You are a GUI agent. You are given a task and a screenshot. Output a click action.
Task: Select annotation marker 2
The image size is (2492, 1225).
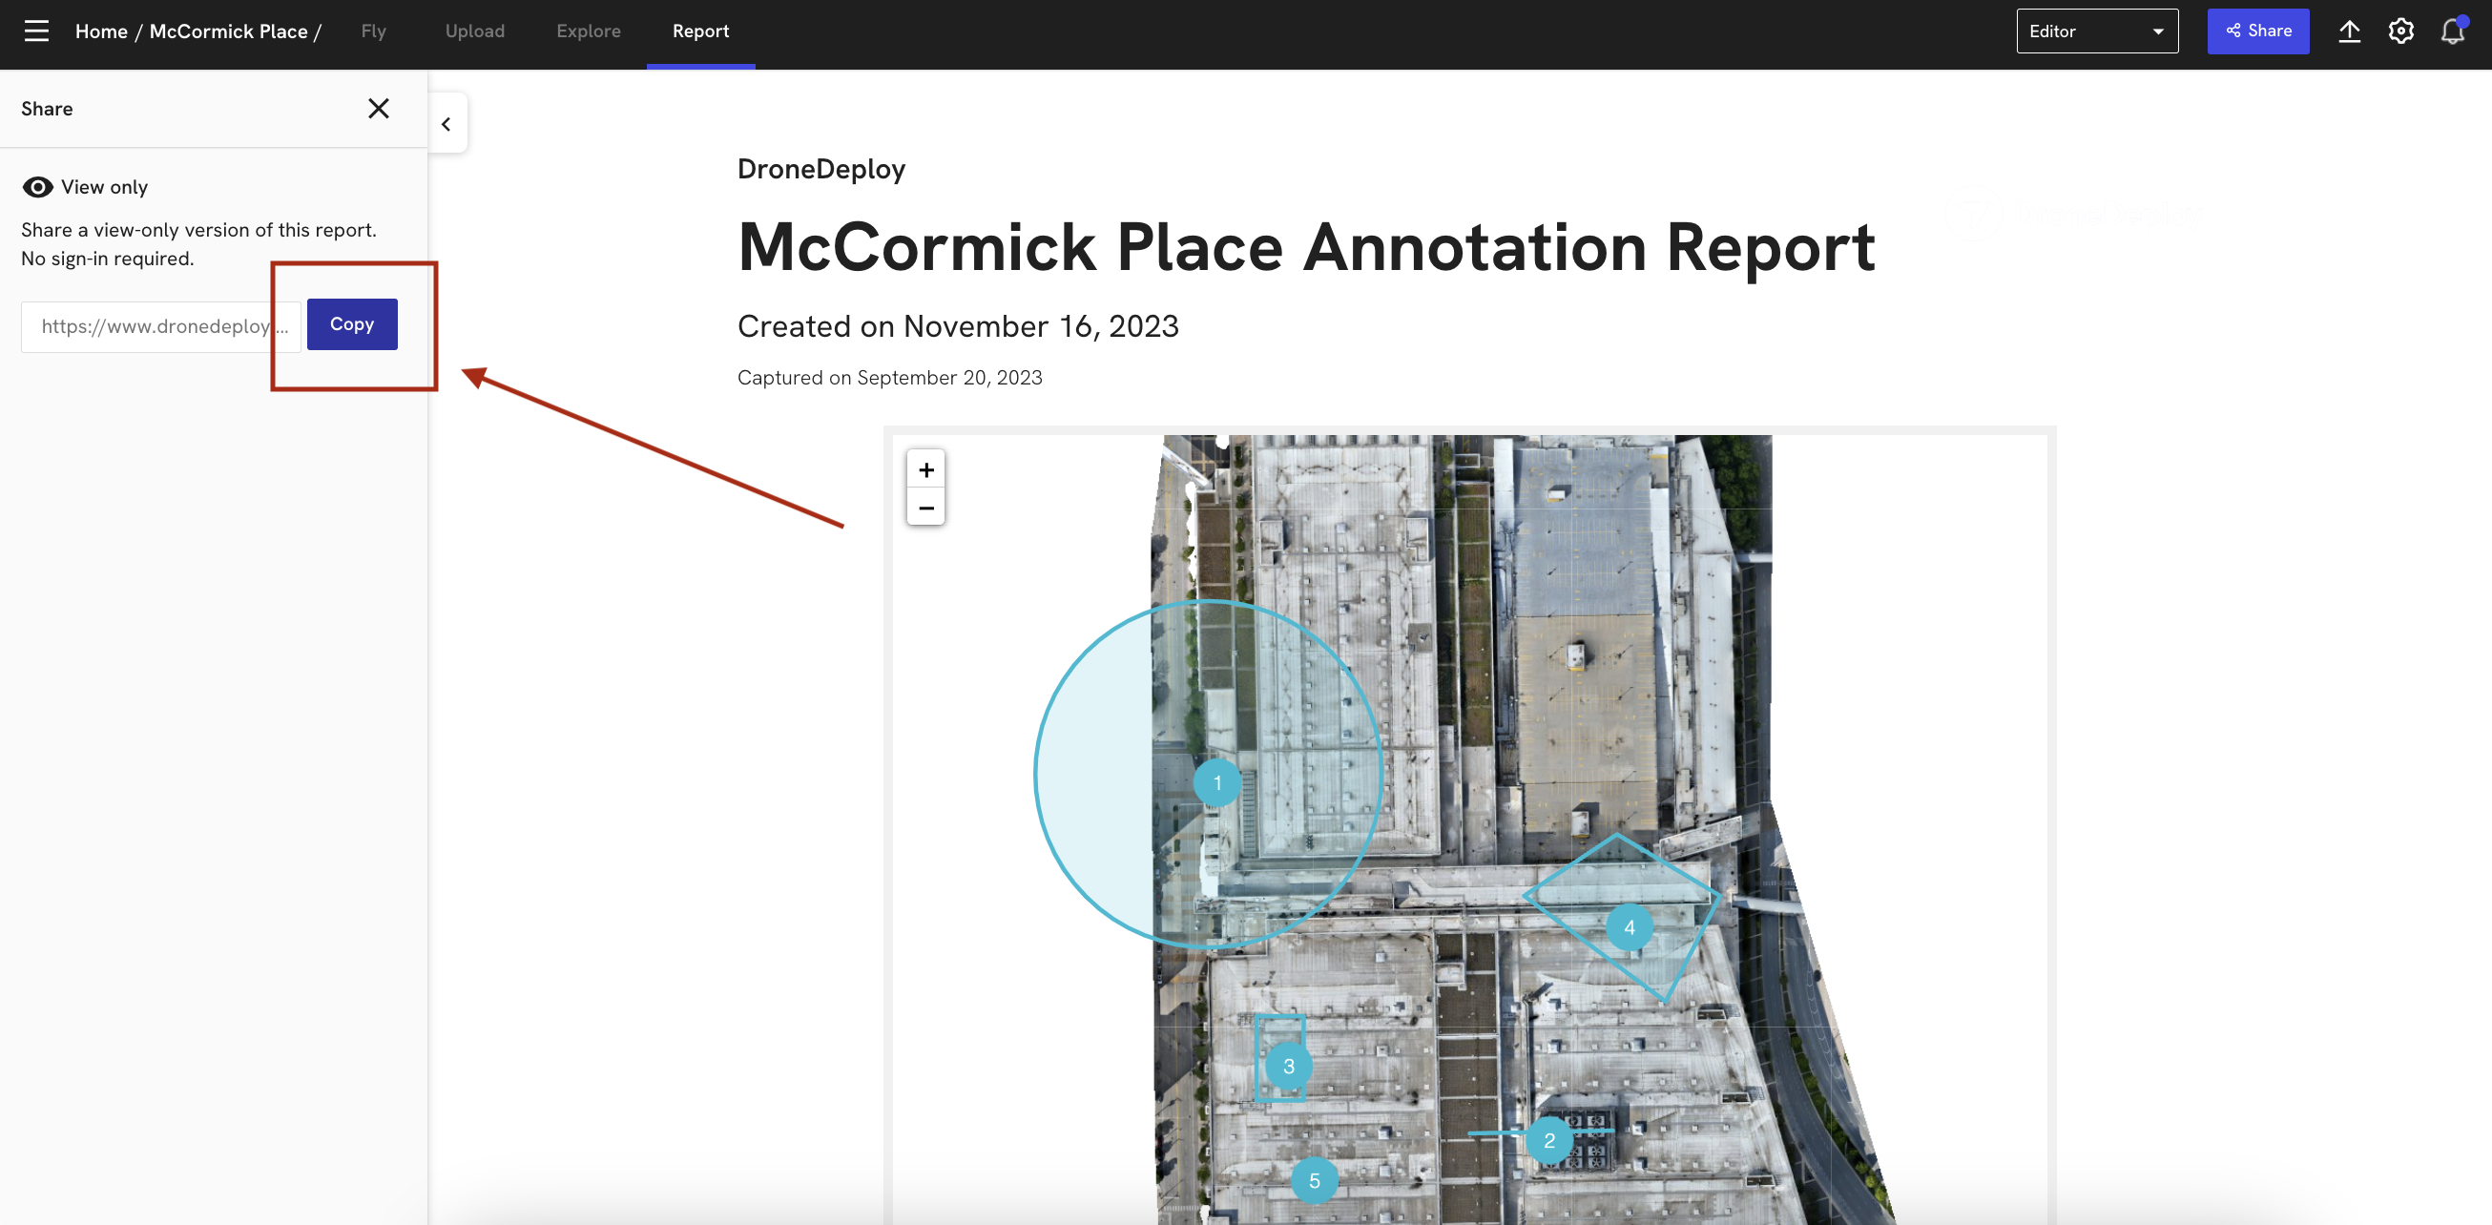pos(1549,1140)
